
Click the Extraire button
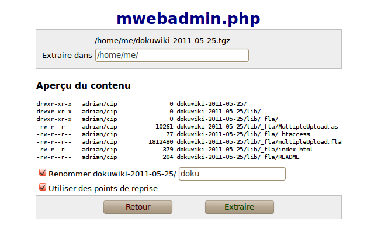click(x=240, y=207)
